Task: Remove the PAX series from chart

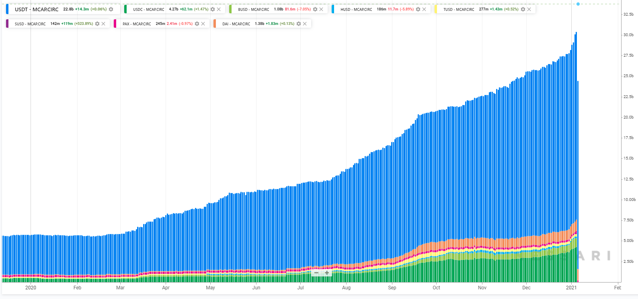Action: tap(203, 24)
